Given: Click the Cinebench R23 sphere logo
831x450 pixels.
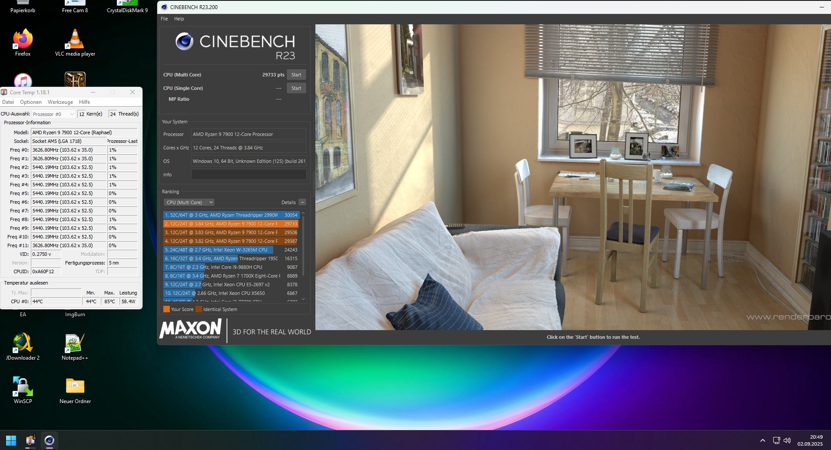Looking at the screenshot, I should [x=184, y=42].
